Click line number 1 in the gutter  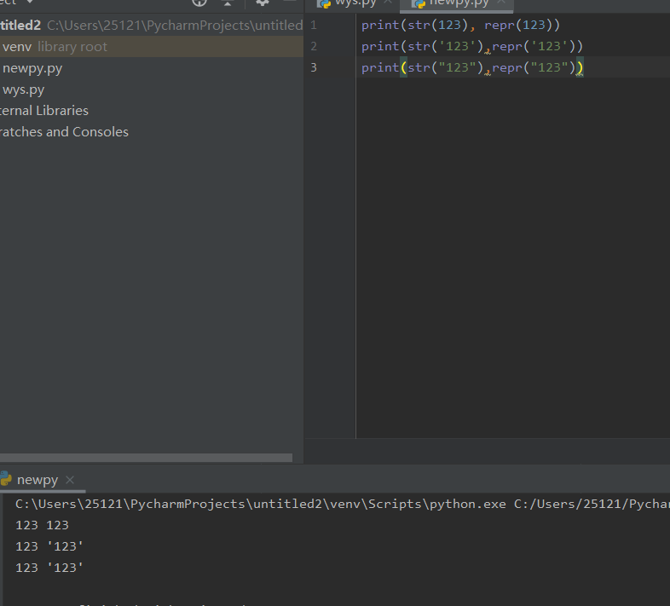pyautogui.click(x=314, y=26)
